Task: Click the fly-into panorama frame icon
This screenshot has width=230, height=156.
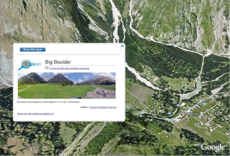Action: [47, 68]
